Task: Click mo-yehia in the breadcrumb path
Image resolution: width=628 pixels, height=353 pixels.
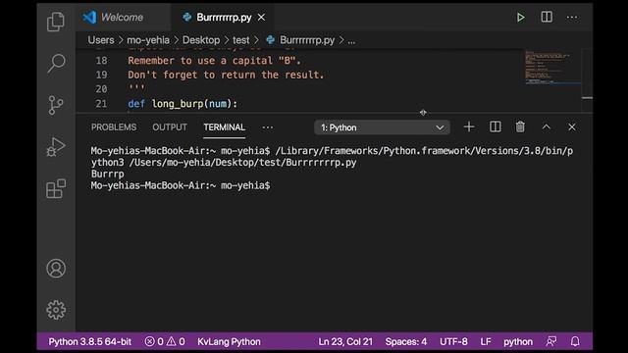Action: pyautogui.click(x=148, y=40)
